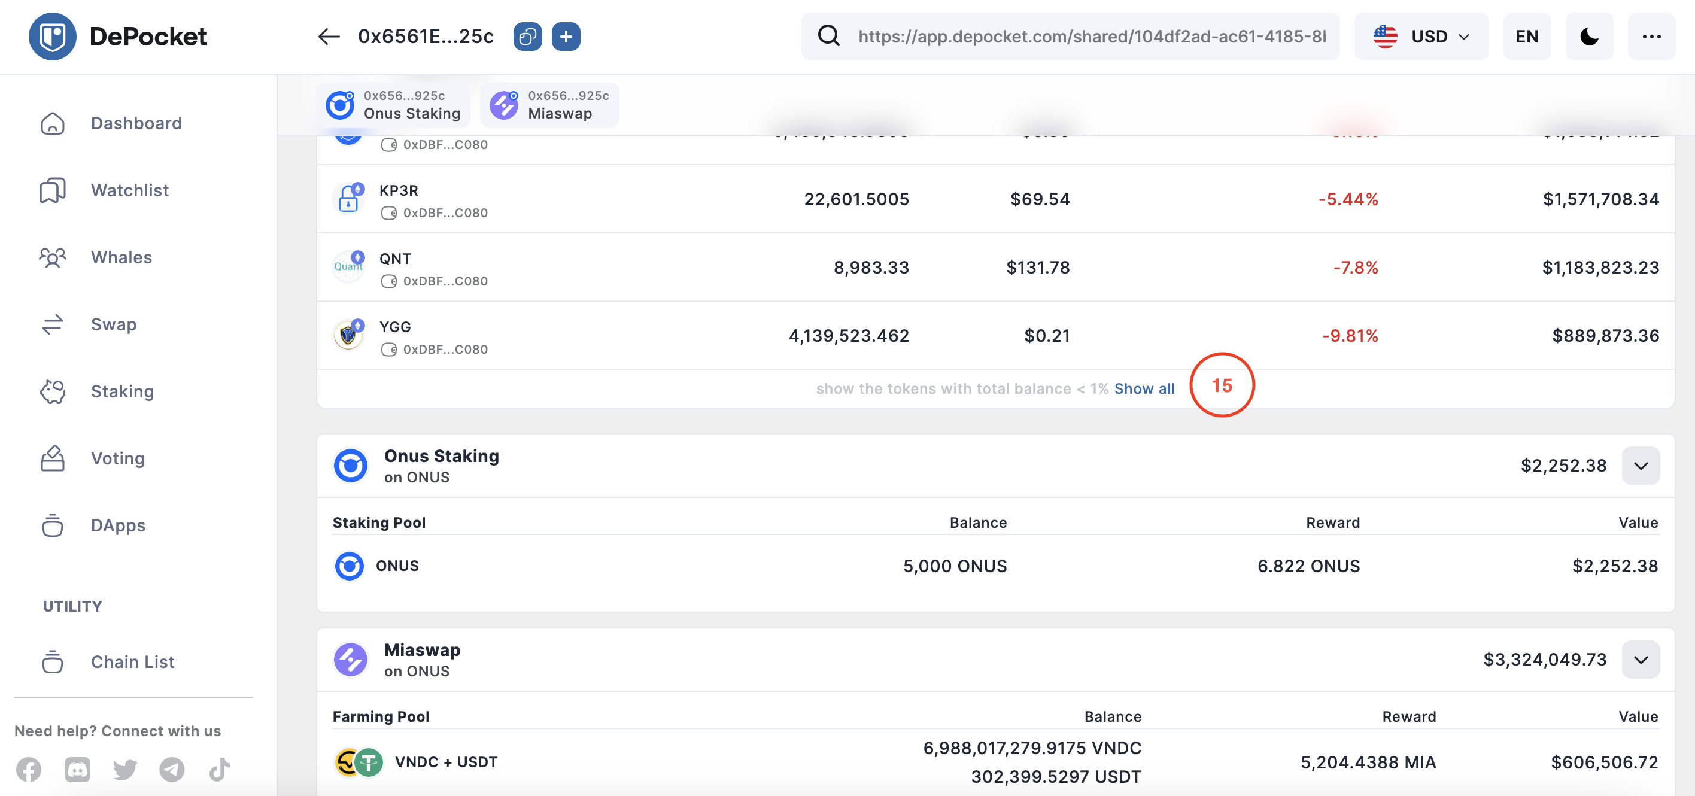Select the Onus Staking protocol chip
Screen dimensions: 1695x796
click(x=393, y=105)
